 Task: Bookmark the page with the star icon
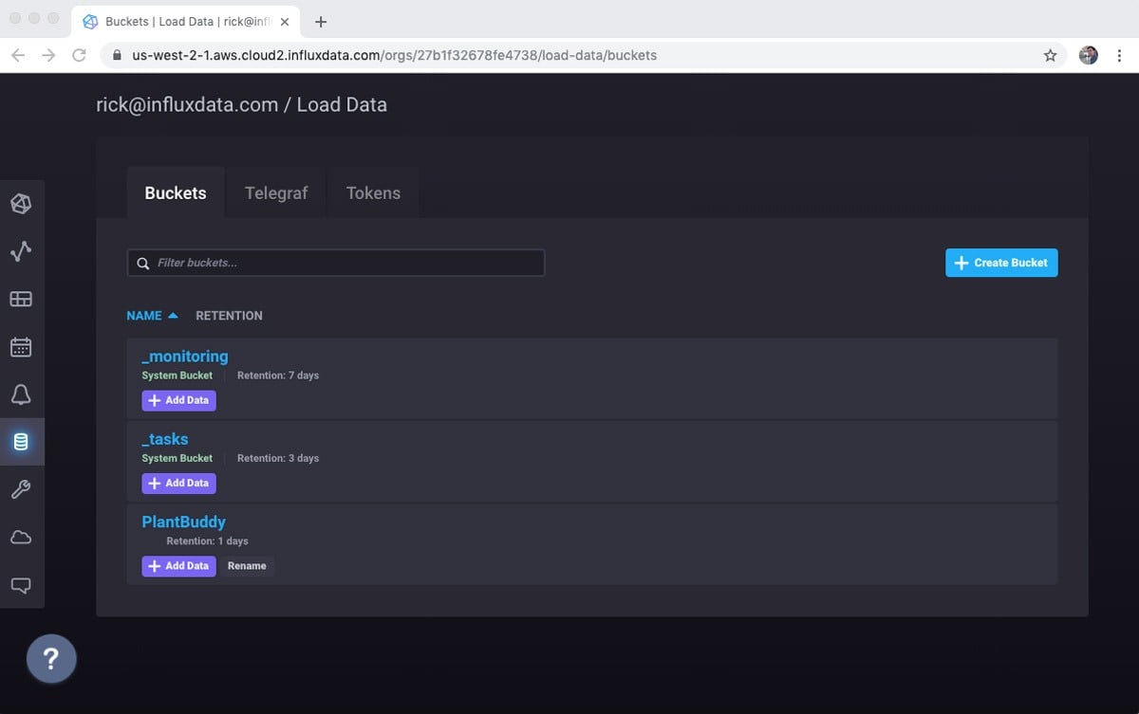pos(1051,55)
